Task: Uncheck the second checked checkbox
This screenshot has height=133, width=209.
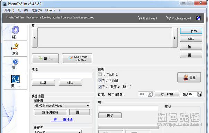Action: click(100, 80)
